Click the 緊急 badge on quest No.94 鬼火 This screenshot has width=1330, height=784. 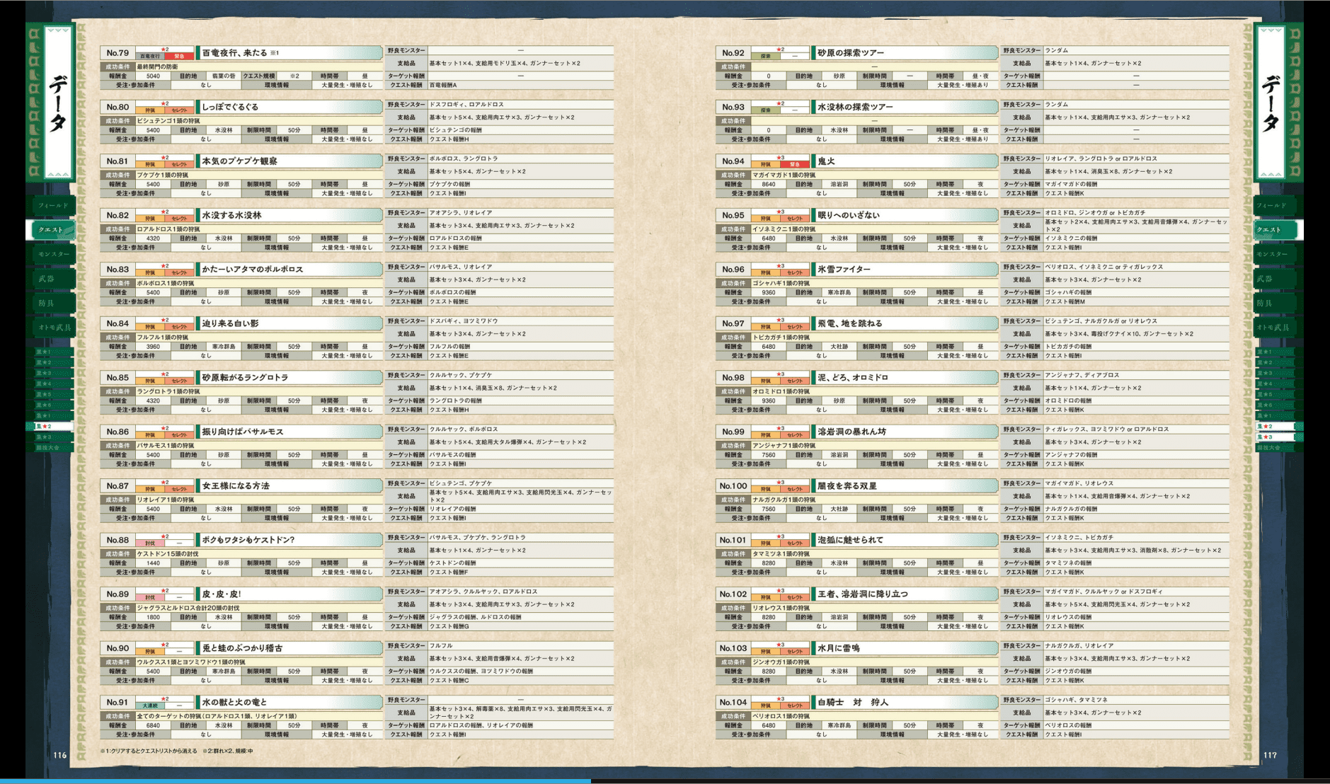(x=794, y=164)
